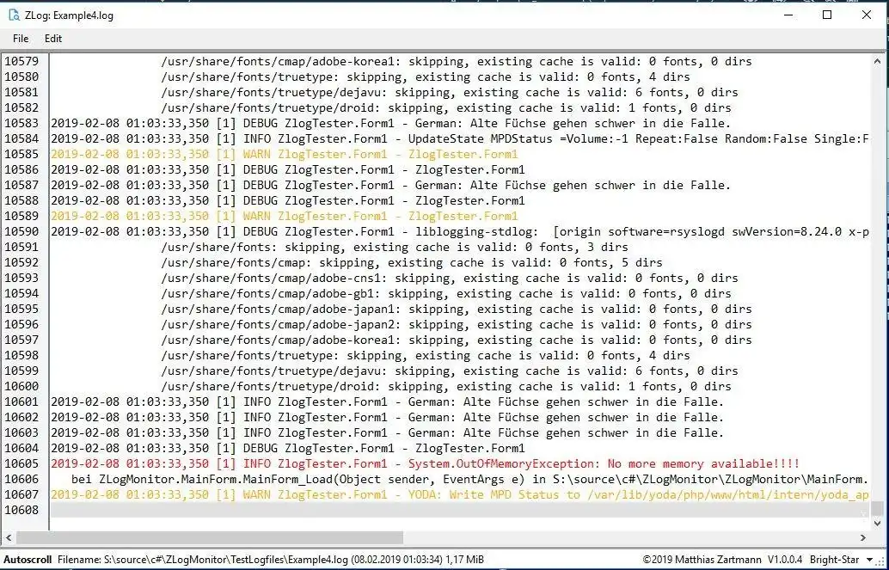The width and height of the screenshot is (889, 570).
Task: Click the first WARN line at 10585
Action: [284, 154]
